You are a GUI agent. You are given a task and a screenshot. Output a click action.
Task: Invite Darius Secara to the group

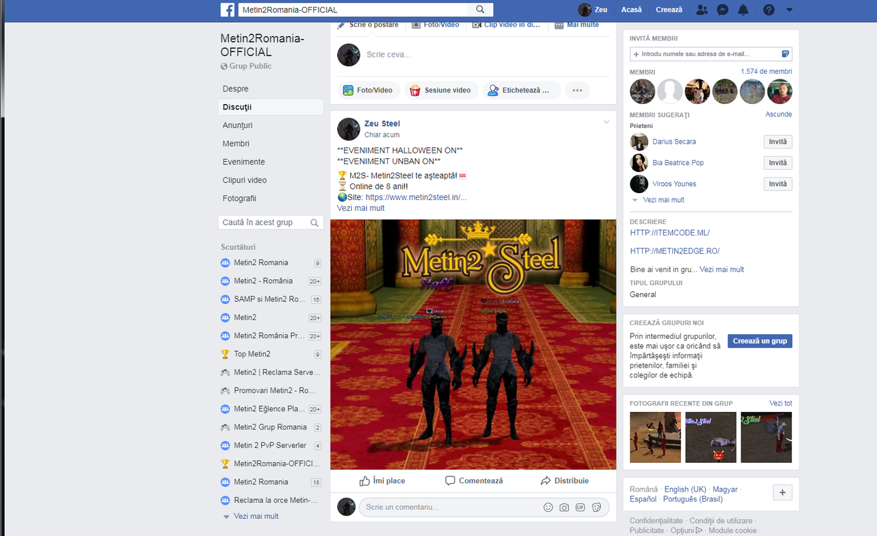778,142
